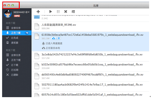Click checkmark icon beside 已完成

pyautogui.click(x=7, y=38)
